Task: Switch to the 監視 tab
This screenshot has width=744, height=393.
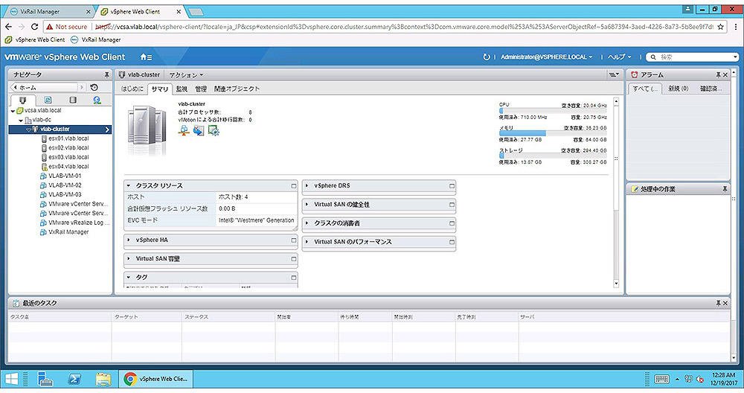Action: pyautogui.click(x=182, y=89)
